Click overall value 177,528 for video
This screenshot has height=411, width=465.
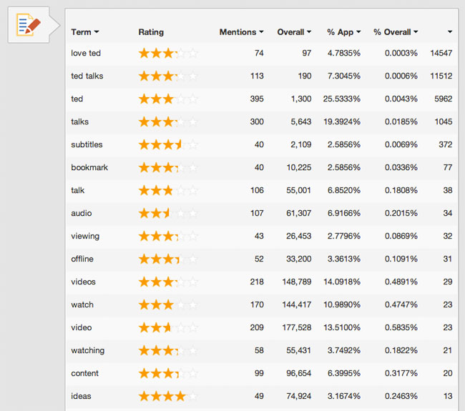[297, 327]
